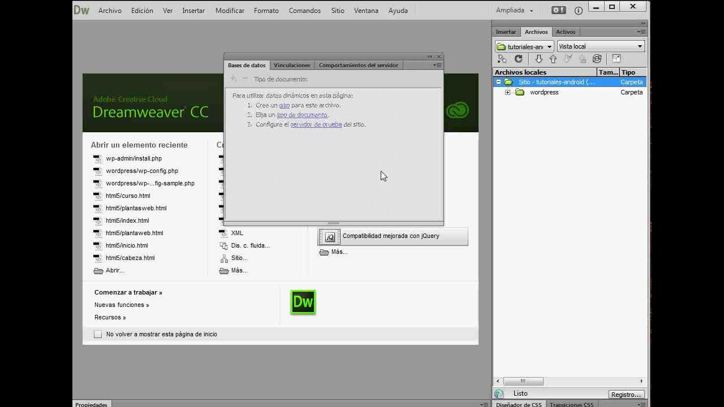Open the Sitio menu
This screenshot has height=407, width=724.
pyautogui.click(x=338, y=10)
